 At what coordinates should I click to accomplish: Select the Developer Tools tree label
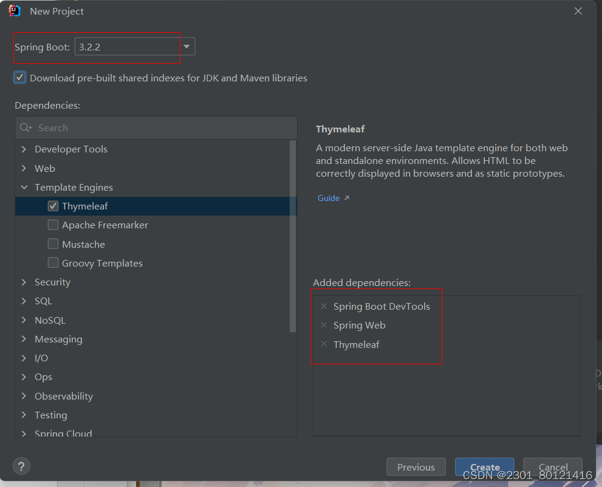[71, 149]
